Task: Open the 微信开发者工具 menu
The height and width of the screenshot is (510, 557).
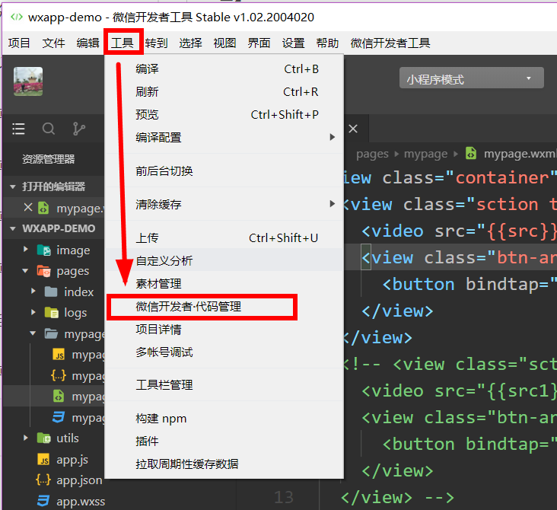Action: pyautogui.click(x=390, y=43)
